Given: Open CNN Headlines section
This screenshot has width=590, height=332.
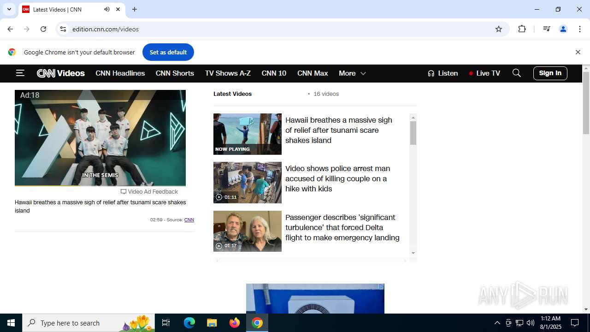Looking at the screenshot, I should coord(120,73).
